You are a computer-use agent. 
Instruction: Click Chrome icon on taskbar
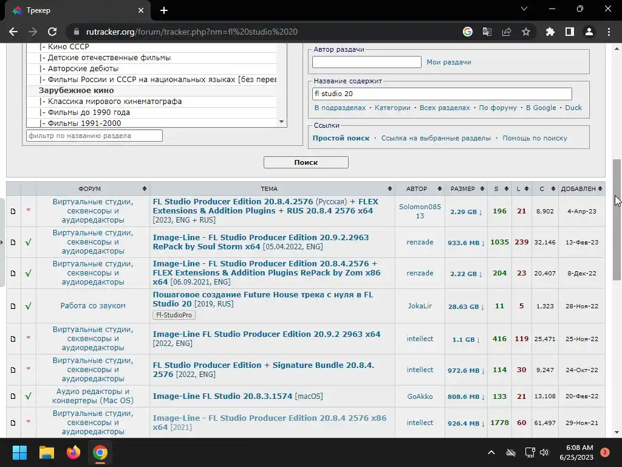pyautogui.click(x=100, y=452)
